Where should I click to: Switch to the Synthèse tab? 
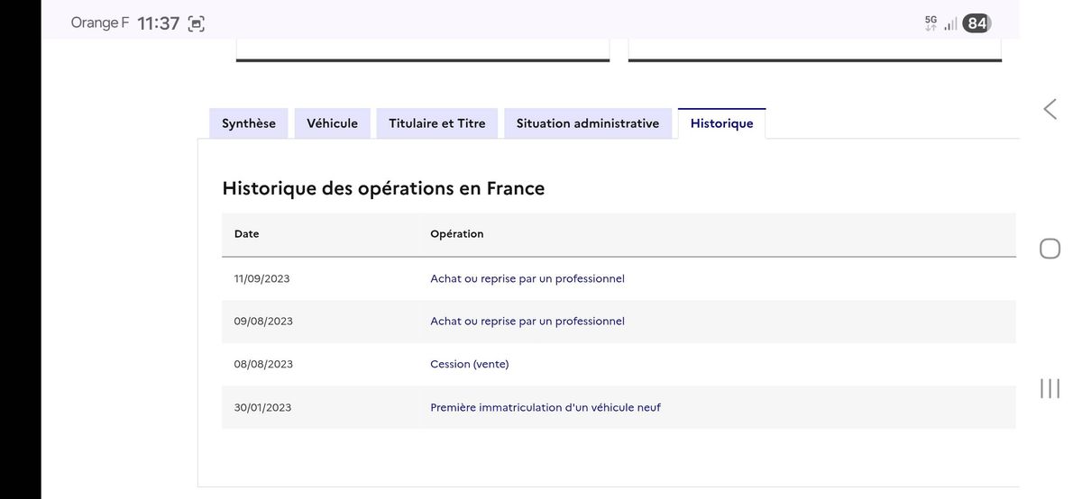(249, 123)
